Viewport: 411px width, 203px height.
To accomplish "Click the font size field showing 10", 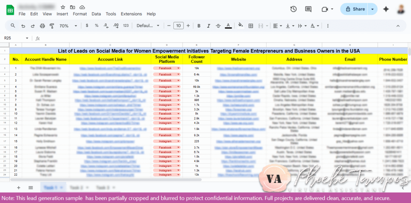I will coord(179,26).
